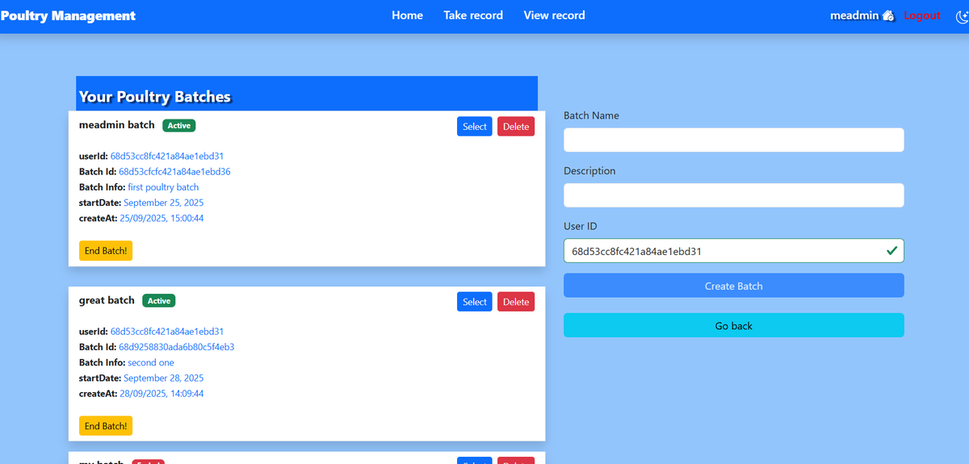Click the "second one" batch info text
This screenshot has height=464, width=969.
[x=151, y=362]
